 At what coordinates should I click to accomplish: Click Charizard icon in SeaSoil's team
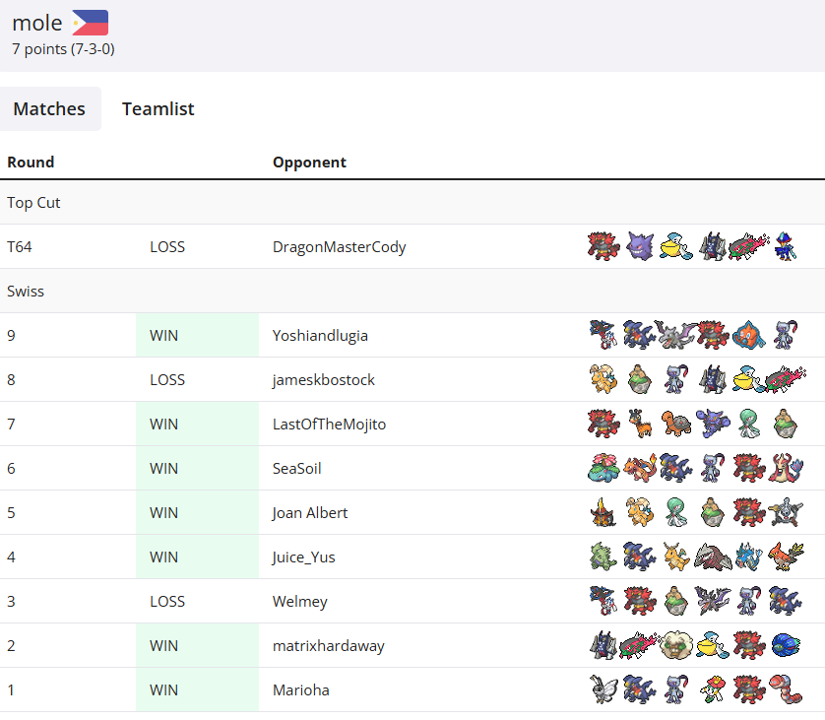pos(640,468)
